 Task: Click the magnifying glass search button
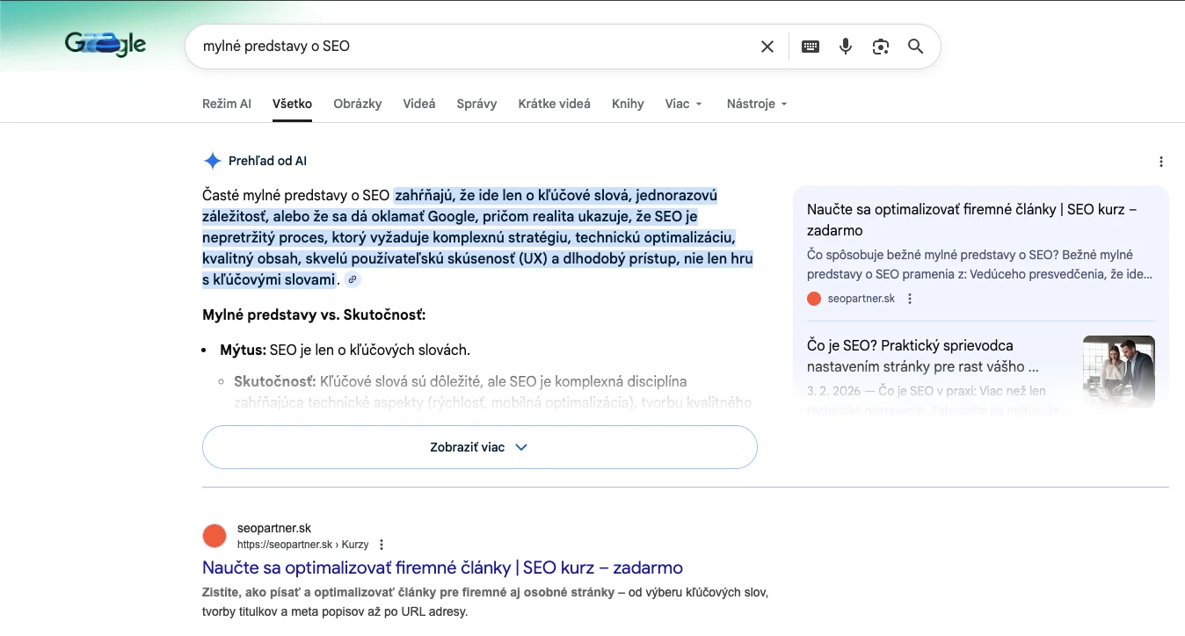(916, 47)
